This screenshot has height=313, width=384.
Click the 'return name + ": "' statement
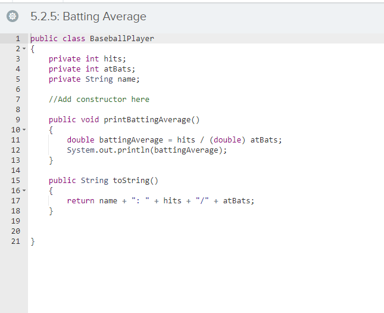point(161,201)
